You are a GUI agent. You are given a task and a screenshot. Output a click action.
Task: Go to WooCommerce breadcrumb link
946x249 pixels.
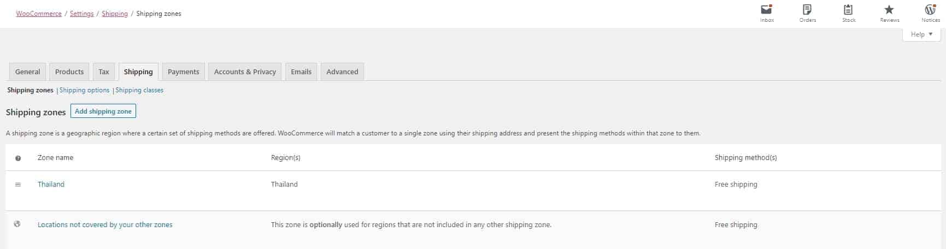[x=39, y=14]
